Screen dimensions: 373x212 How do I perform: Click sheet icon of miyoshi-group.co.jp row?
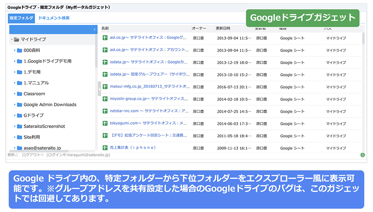point(105,99)
